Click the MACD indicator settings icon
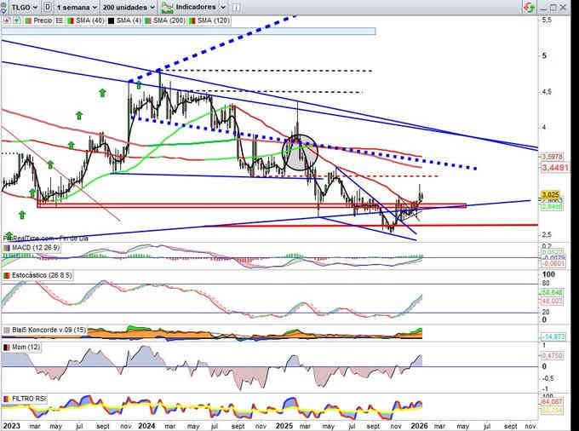 pos(5,248)
